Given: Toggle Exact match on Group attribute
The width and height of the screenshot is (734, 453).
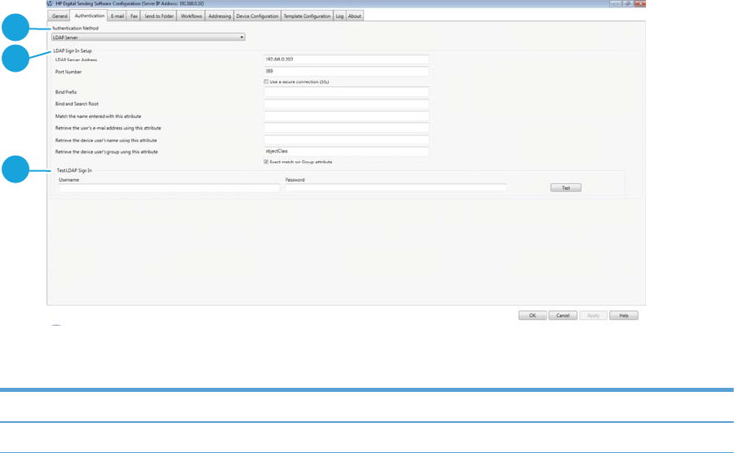Looking at the screenshot, I should [x=266, y=162].
